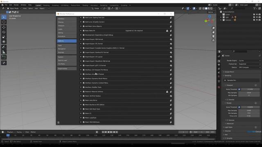Select the Transform tool in the toolbar
The image size is (262, 147).
point(4,42)
